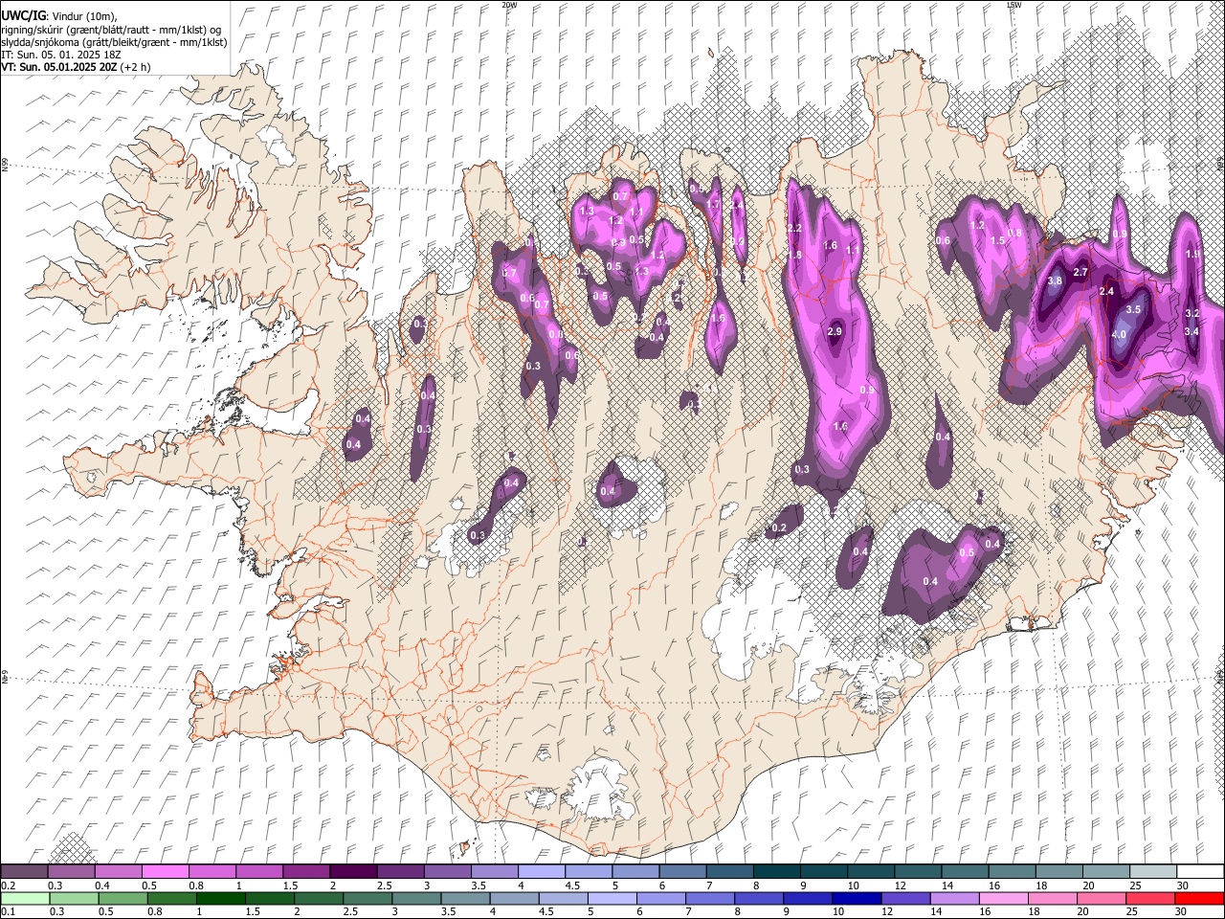Select dark purple top-row swatch 2 to 2.5
The width and height of the screenshot is (1225, 919).
[x=353, y=871]
